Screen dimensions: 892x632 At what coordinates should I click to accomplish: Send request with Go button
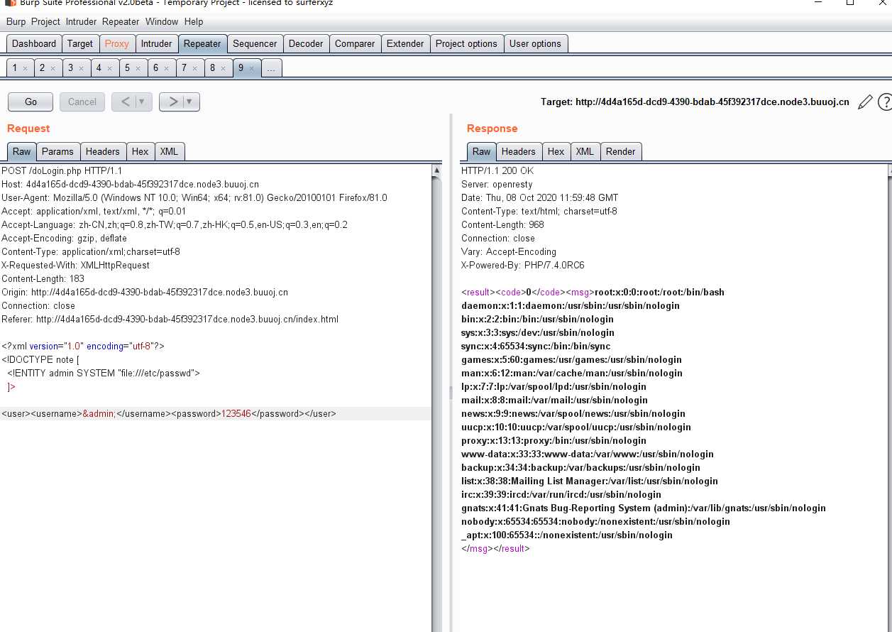(31, 102)
